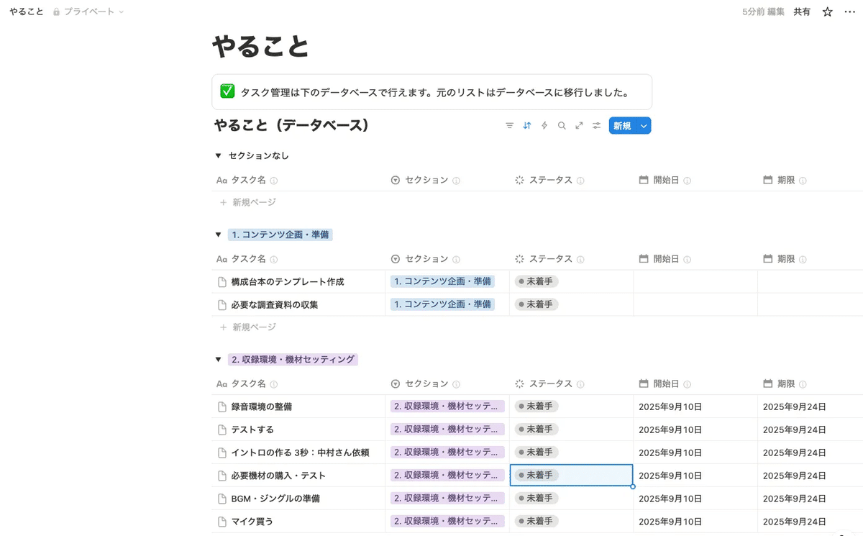
Task: Click the blue sort arrows icon
Action: pos(527,126)
